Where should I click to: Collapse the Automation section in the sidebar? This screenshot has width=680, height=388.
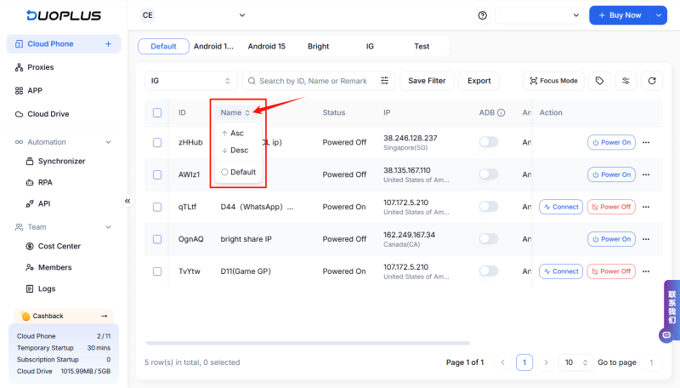[108, 142]
